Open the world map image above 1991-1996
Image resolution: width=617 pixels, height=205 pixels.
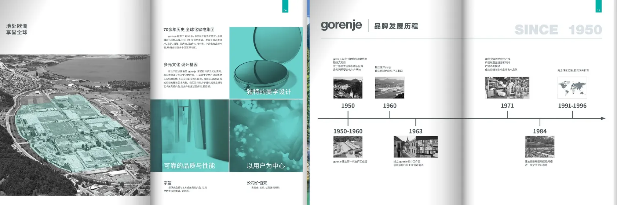tap(572, 88)
